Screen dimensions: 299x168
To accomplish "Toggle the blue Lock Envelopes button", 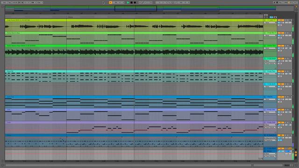I will coord(275,17).
